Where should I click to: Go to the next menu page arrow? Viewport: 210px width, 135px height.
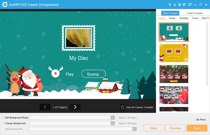point(75,107)
